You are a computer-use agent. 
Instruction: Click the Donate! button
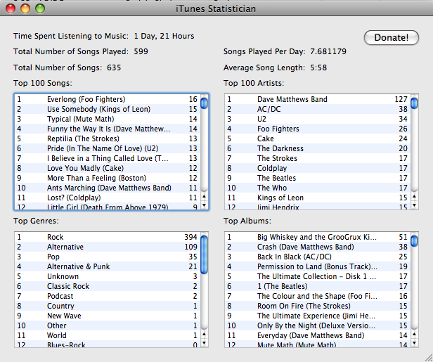tap(392, 37)
